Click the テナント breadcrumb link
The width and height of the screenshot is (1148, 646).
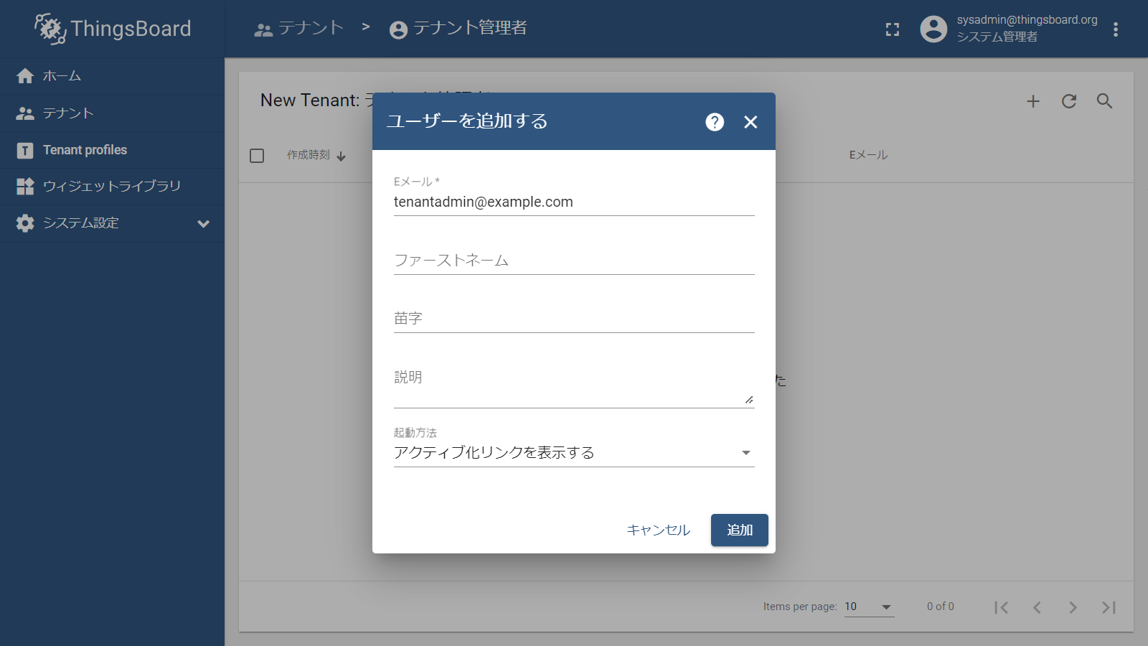click(x=300, y=29)
